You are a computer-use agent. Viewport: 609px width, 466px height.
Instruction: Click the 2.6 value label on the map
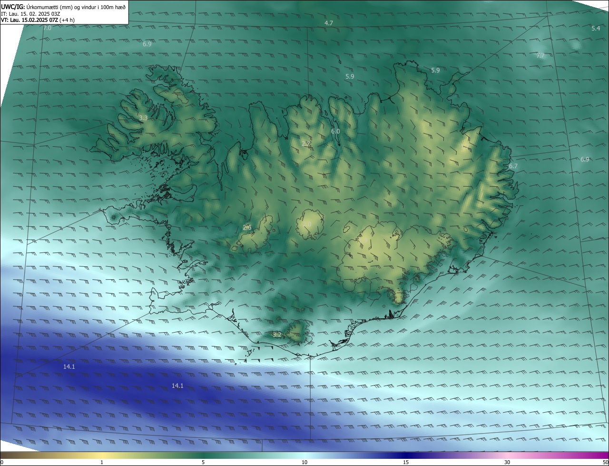[247, 228]
